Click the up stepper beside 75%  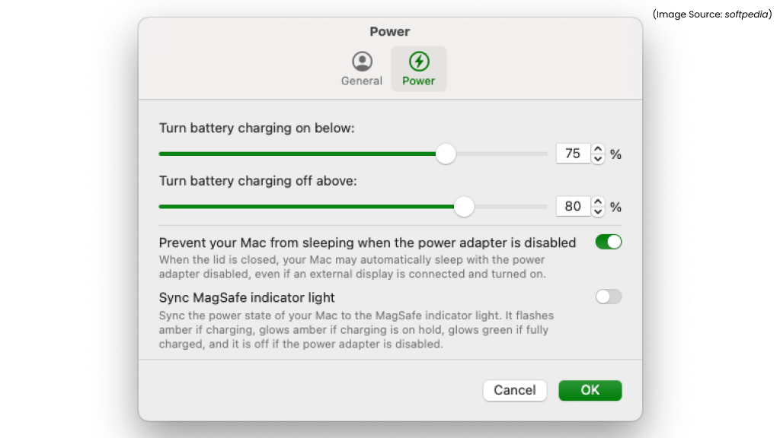point(599,149)
